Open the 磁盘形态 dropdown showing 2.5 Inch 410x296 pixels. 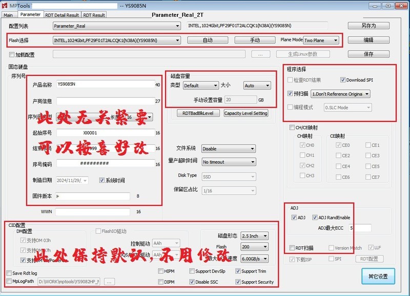[x=254, y=236]
